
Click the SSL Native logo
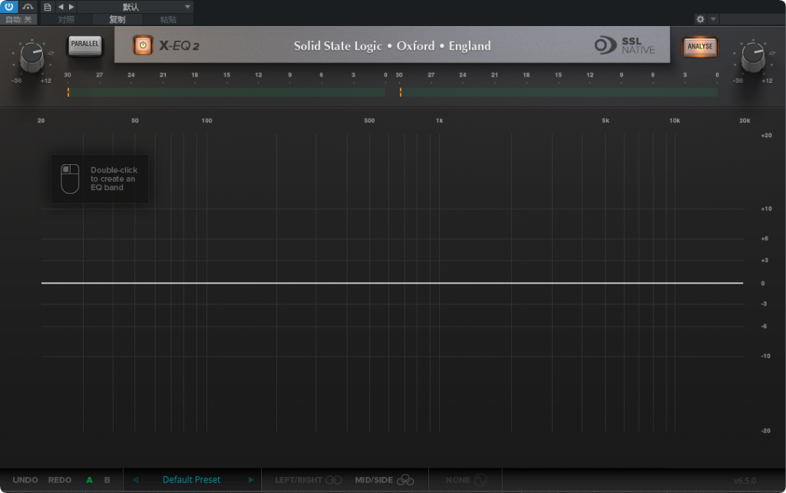coord(625,45)
